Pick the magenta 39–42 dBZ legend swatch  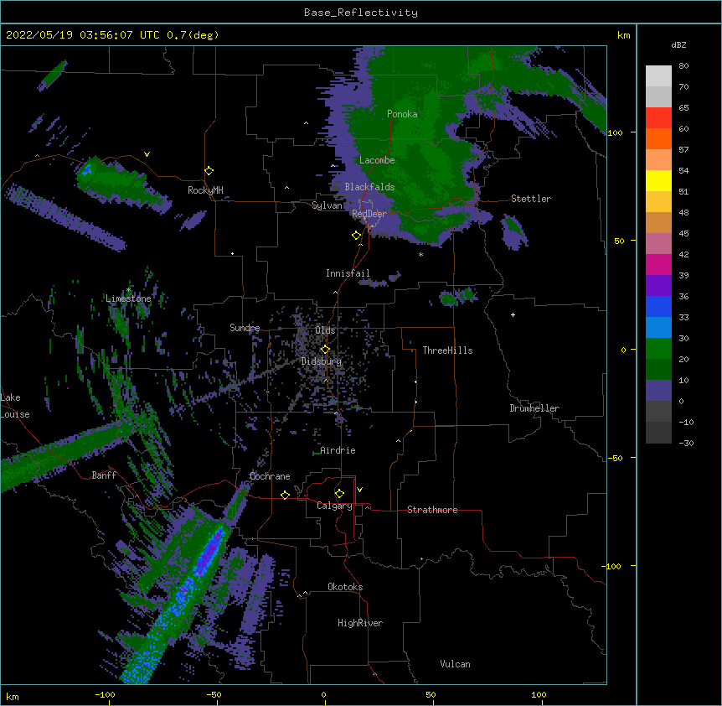pyautogui.click(x=658, y=265)
